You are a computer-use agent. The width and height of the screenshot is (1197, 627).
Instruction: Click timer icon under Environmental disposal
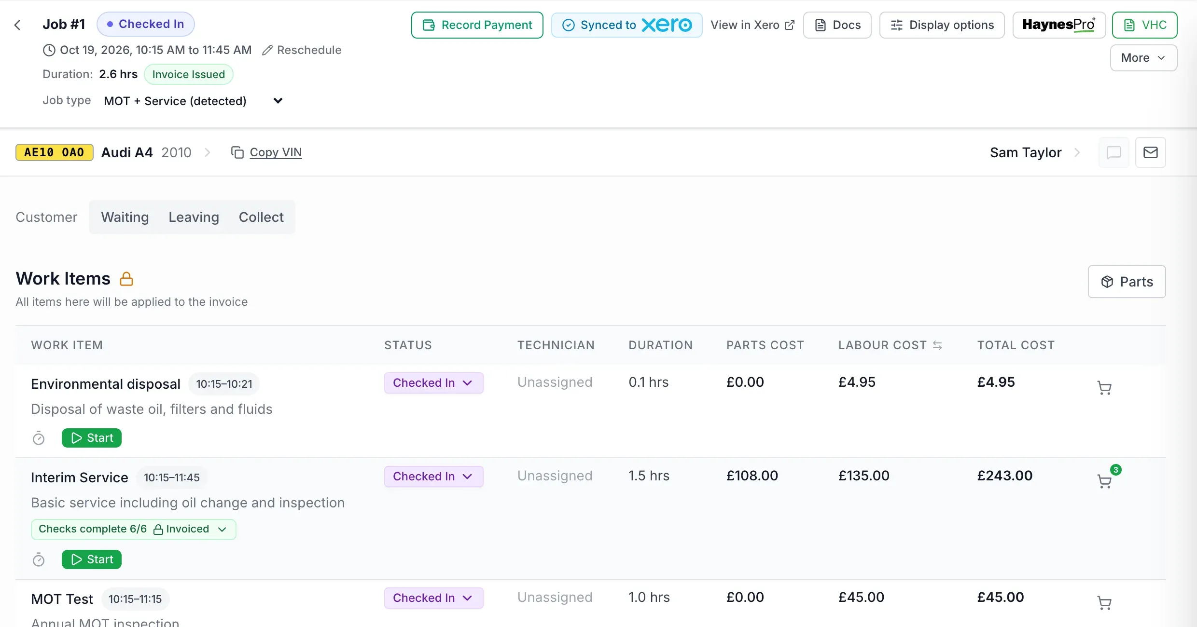tap(39, 438)
